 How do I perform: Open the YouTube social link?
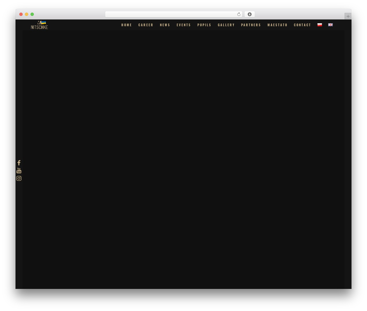pos(19,171)
